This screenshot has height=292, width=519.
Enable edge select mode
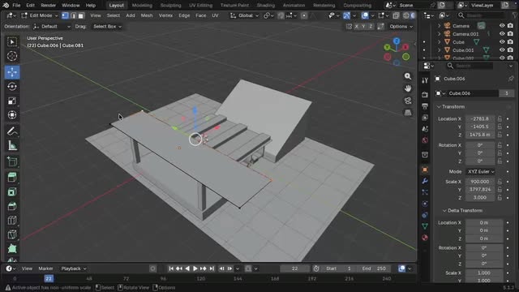(x=73, y=15)
